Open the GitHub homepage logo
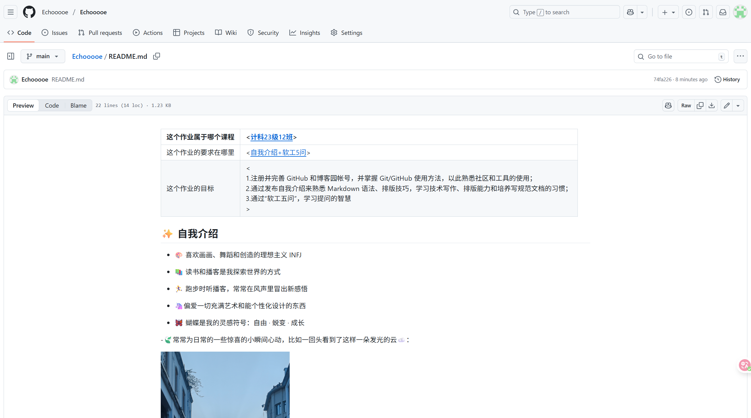Viewport: 751px width, 418px height. tap(29, 12)
